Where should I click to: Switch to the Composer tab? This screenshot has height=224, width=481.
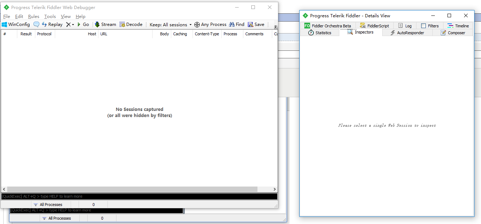(x=453, y=33)
